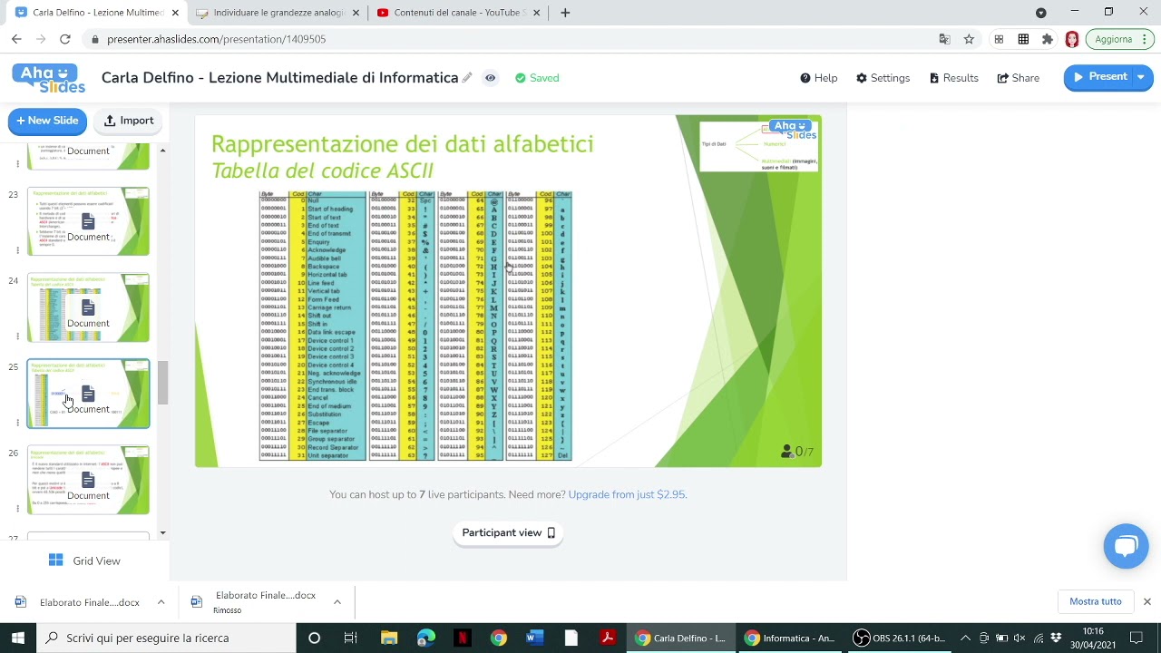1161x653 pixels.
Task: Close the Individuare le grandezze tab
Action: click(x=356, y=13)
